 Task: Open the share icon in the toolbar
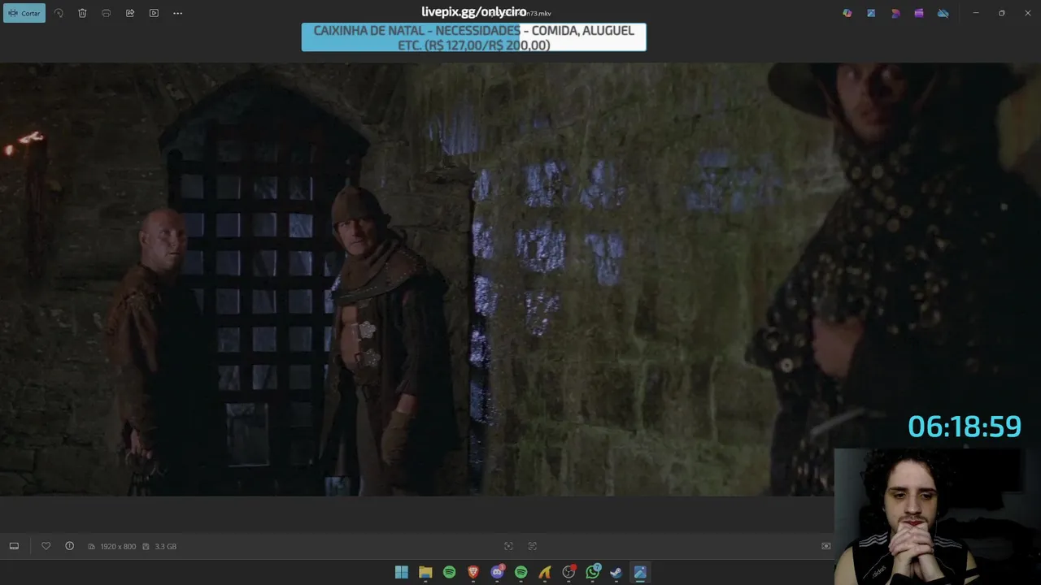click(x=130, y=13)
